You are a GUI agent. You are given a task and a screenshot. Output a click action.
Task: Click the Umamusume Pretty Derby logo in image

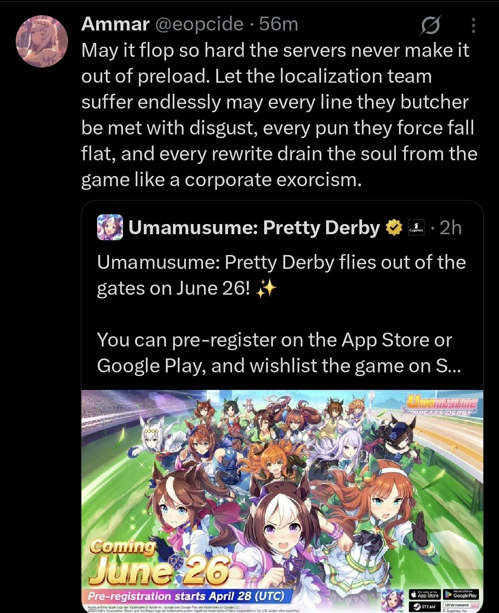pyautogui.click(x=442, y=405)
